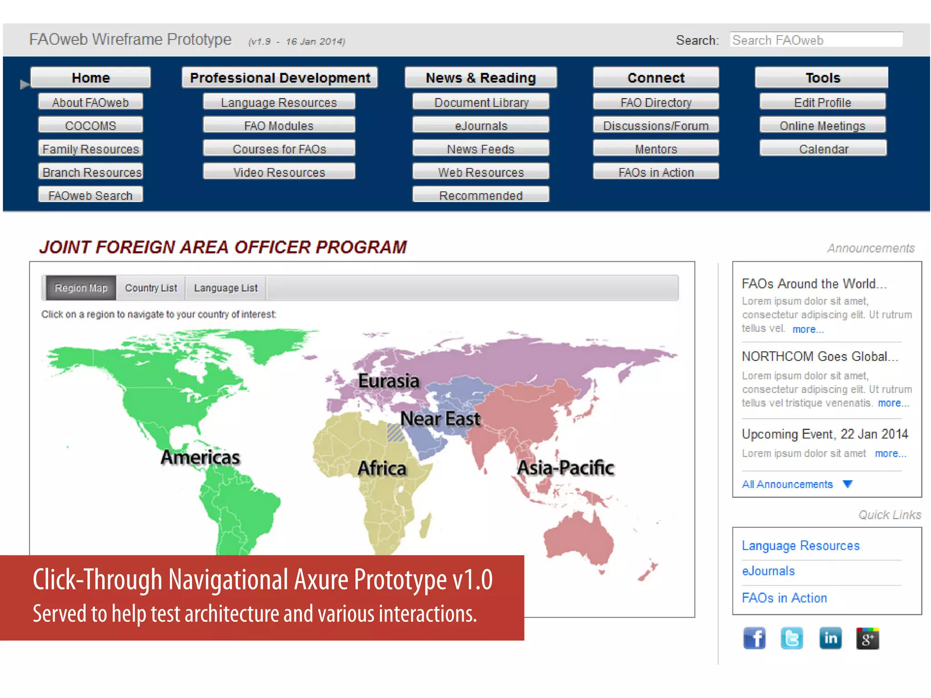Click the Edit Profile button
Viewport: 931px width, 698px height.
(x=822, y=102)
